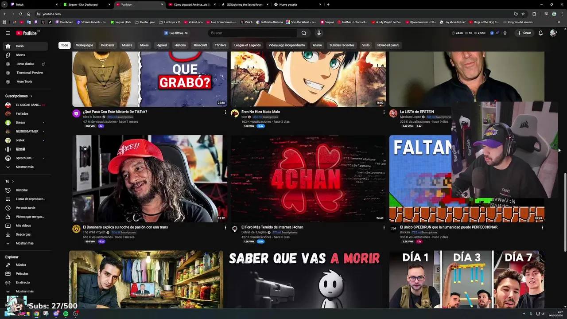Screen dimensions: 567x319
Task: Switch to Stream - Kick Dashboard tab
Action: (86, 4)
